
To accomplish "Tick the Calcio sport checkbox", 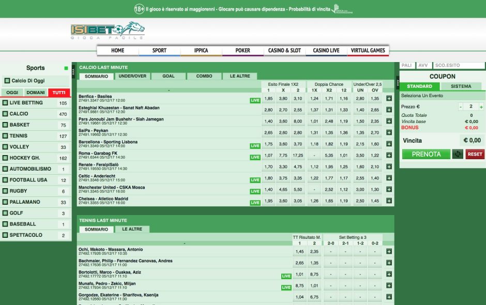I will (x=5, y=114).
